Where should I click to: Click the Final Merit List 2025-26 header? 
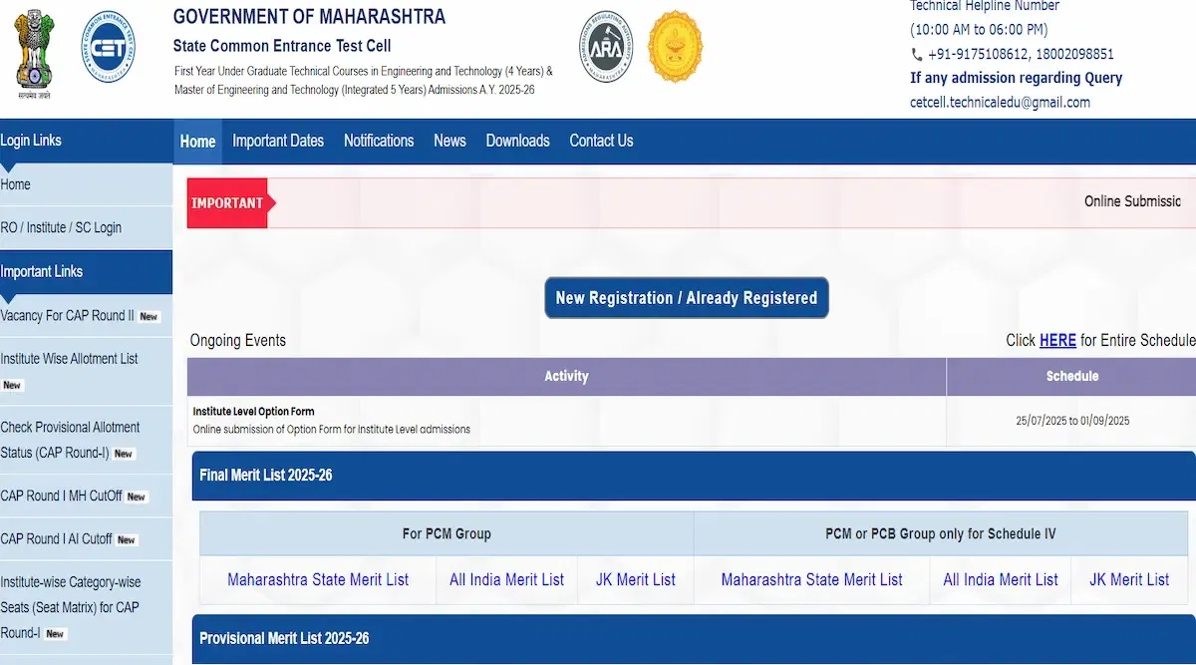coord(694,476)
